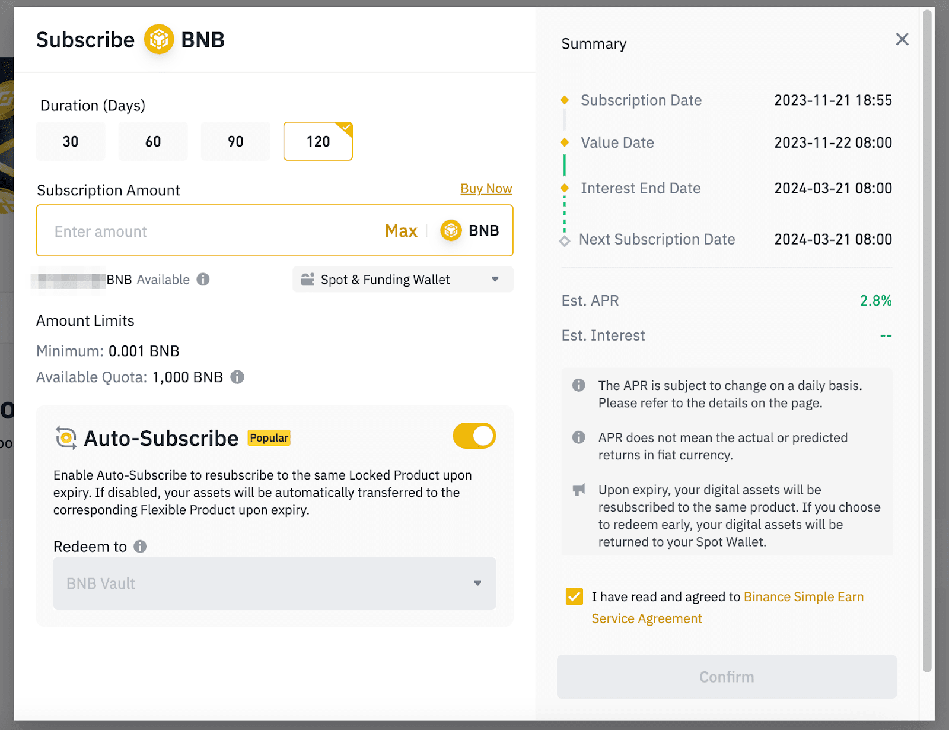949x730 pixels.
Task: Click Available Quota 1,000 BNB value
Action: pos(187,377)
